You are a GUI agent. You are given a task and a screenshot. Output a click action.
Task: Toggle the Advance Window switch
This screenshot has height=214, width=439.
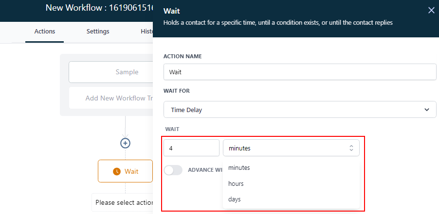tap(173, 170)
